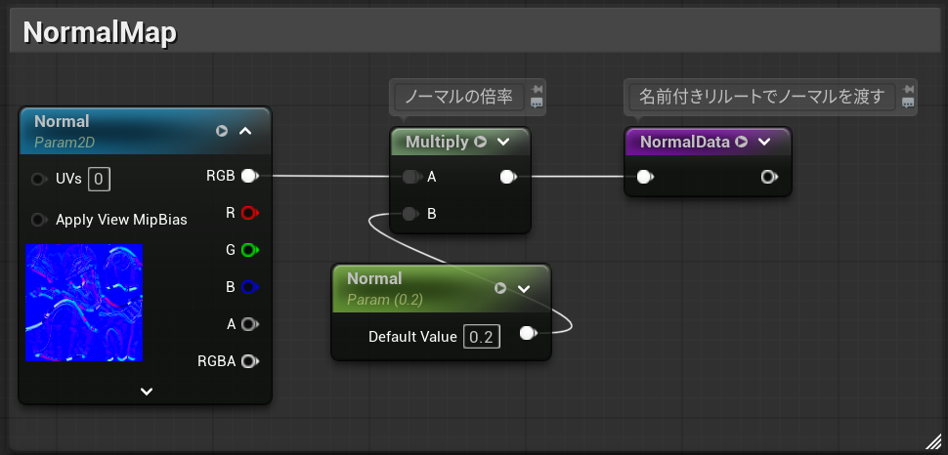Click the blue B output pin
This screenshot has width=948, height=455.
click(x=249, y=287)
